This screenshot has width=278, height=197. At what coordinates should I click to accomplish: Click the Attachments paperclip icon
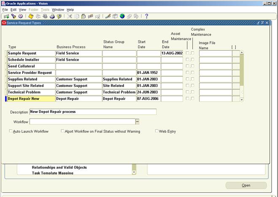tap(129, 16)
